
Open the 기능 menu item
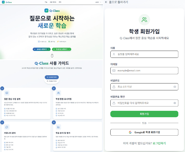[x=46, y=2]
